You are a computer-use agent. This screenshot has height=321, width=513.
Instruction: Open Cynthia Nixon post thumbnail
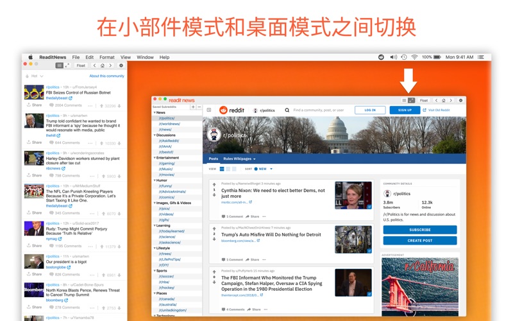click(x=353, y=196)
